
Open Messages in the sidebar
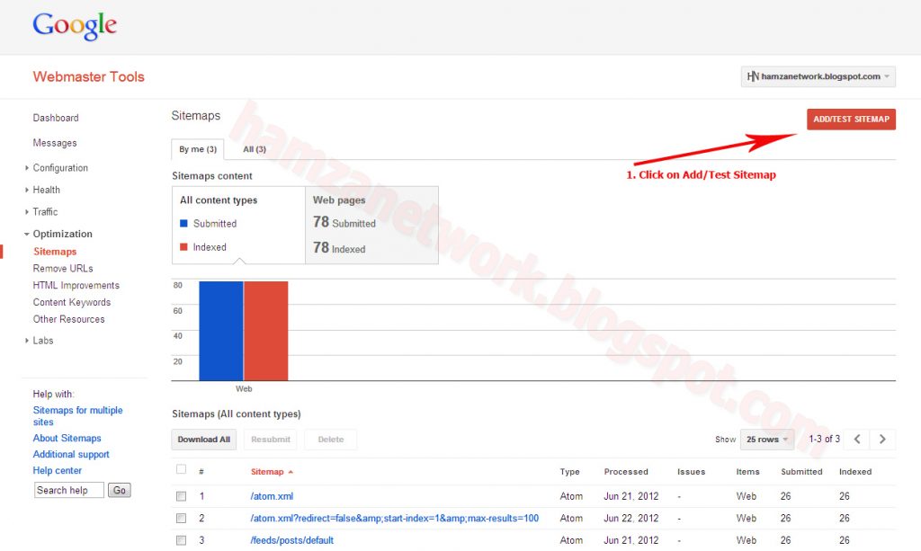[x=55, y=143]
